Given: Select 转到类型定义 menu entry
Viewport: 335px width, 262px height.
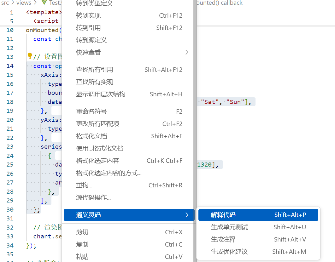Looking at the screenshot, I should (129, 3).
